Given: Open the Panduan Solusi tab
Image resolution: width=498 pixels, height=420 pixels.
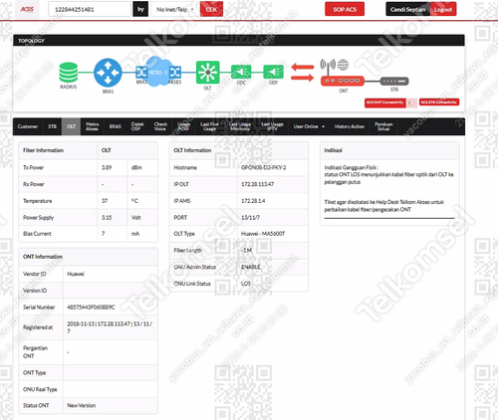Looking at the screenshot, I should (383, 126).
